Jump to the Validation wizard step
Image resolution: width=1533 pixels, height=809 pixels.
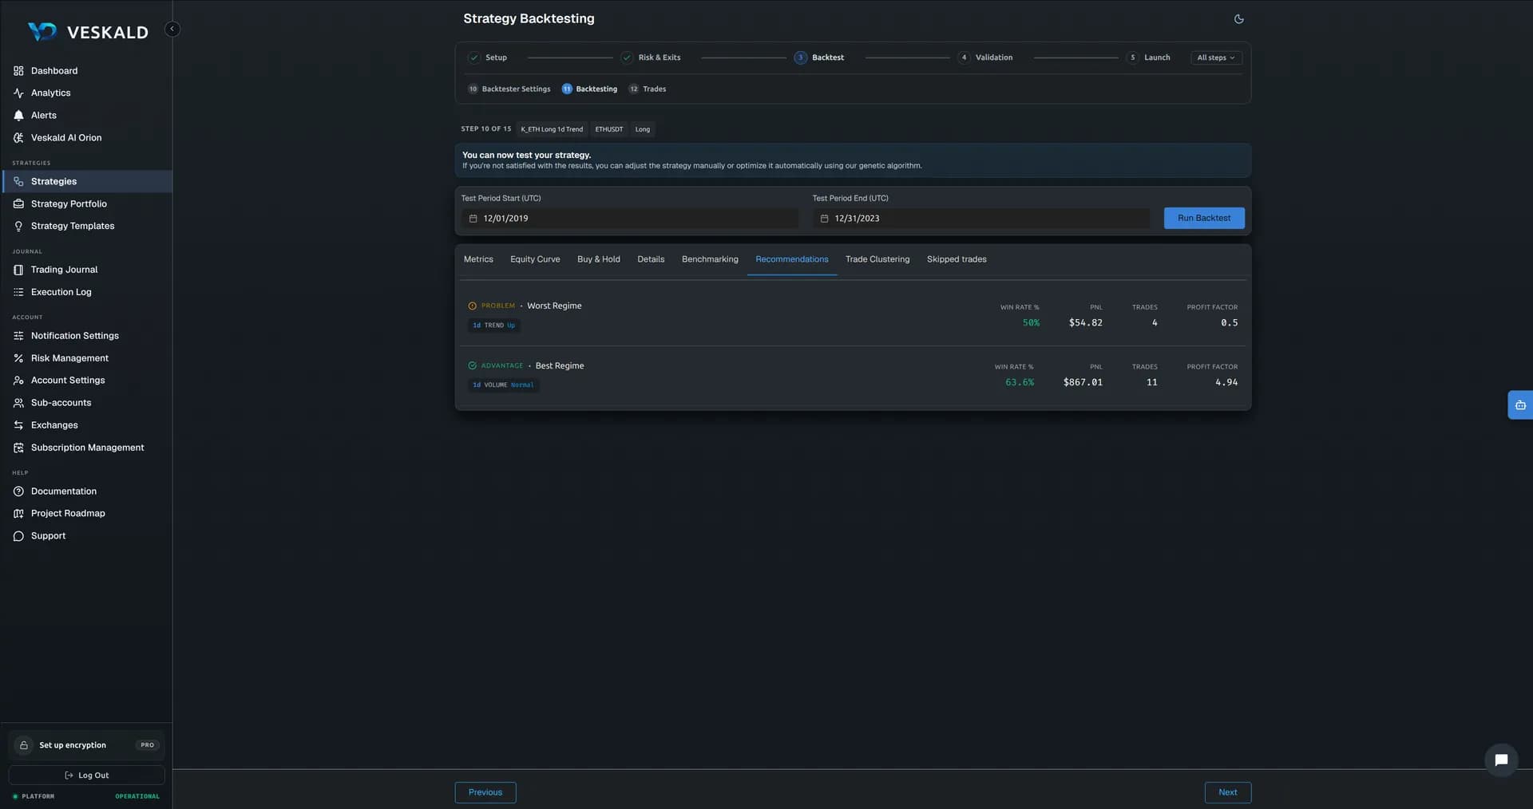[x=985, y=57]
